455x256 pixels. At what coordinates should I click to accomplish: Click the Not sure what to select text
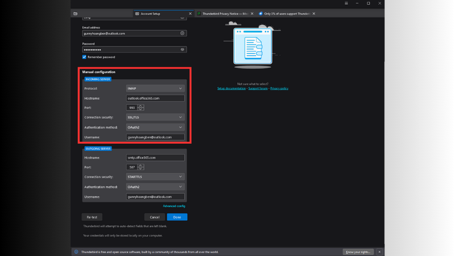(253, 84)
